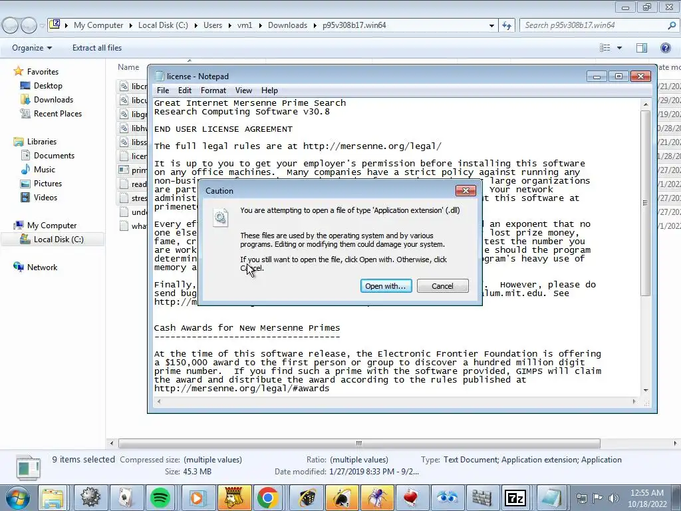Expand the arrow after Downloads breadcrumb
Image resolution: width=681 pixels, height=511 pixels.
(315, 25)
